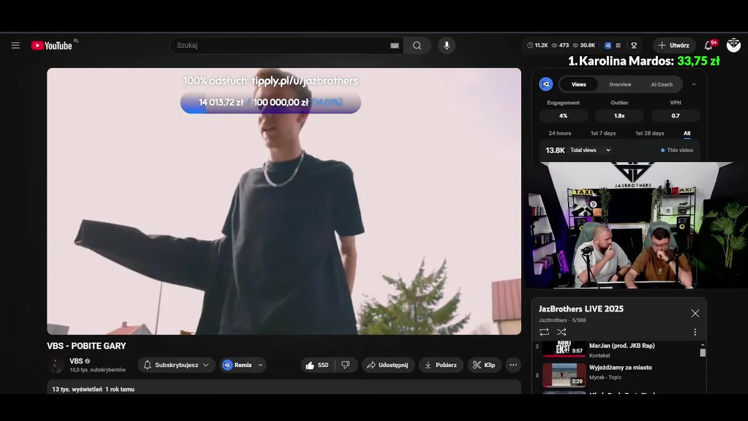Switch to the Overview tab

pos(620,84)
